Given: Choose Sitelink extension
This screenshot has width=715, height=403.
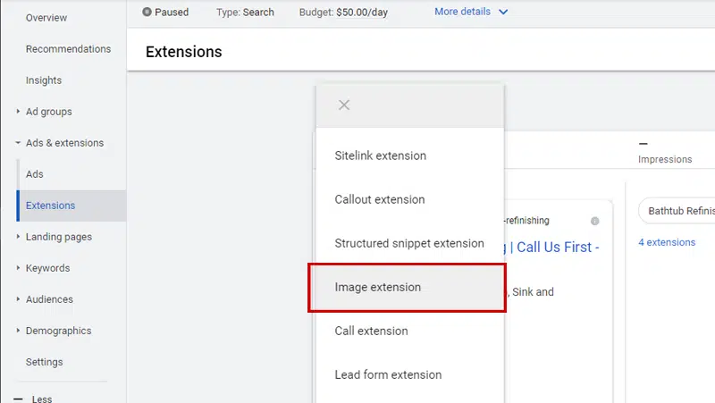Looking at the screenshot, I should (x=410, y=155).
